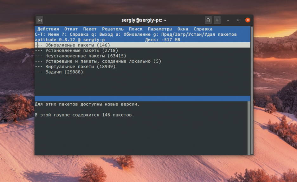Maximize the terminal window
Viewport: 297px width, 182px height.
pos(238,20)
